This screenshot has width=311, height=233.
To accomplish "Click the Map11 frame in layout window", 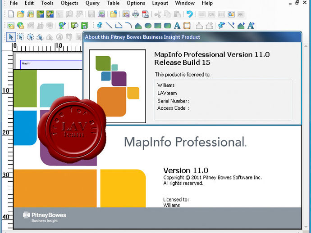I will click(51, 64).
